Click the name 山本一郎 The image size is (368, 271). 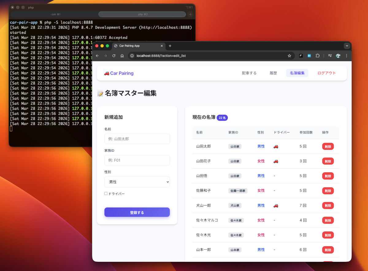[x=204, y=250]
